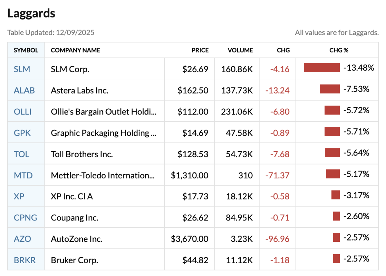The width and height of the screenshot is (386, 276).
Task: Click the ALAB symbol link
Action: [x=24, y=90]
